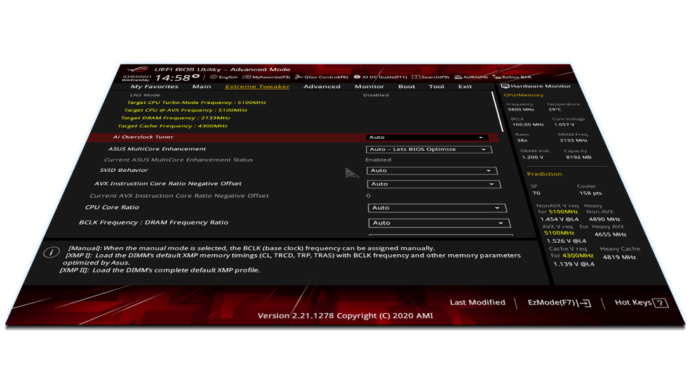Show Hot Keys help
691x388 pixels.
tap(641, 302)
